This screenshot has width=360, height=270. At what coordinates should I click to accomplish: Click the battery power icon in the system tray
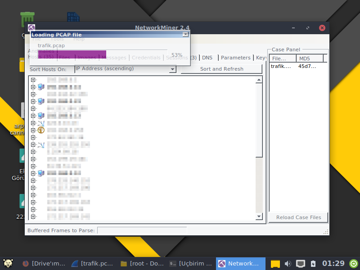(x=313, y=264)
